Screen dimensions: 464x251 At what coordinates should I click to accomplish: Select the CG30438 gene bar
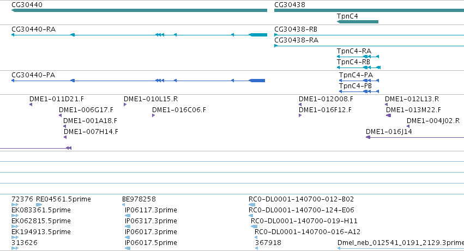click(369, 10)
